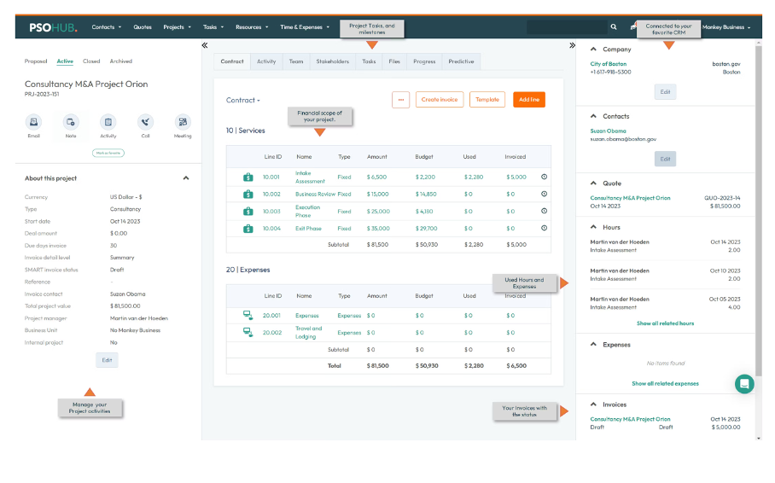Click expense icon of line 20.002
The image size is (775, 483).
(248, 332)
